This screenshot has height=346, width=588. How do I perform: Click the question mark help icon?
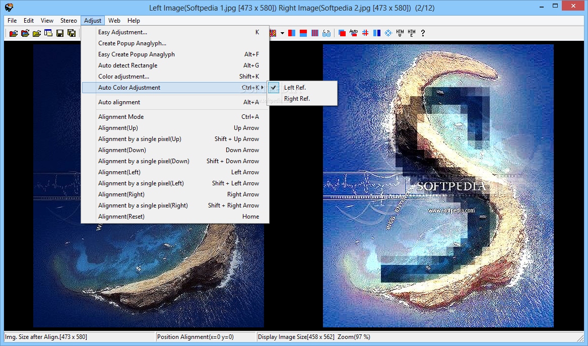coord(423,33)
